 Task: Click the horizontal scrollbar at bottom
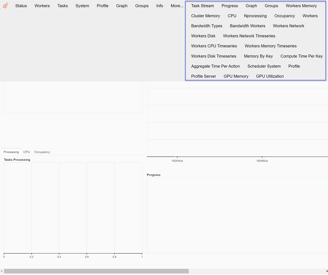(x=96, y=271)
